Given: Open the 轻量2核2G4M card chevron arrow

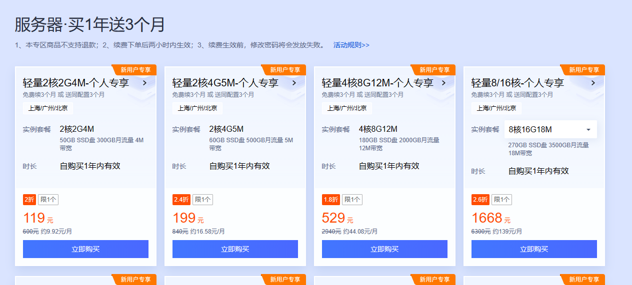Looking at the screenshot, I should click(144, 83).
